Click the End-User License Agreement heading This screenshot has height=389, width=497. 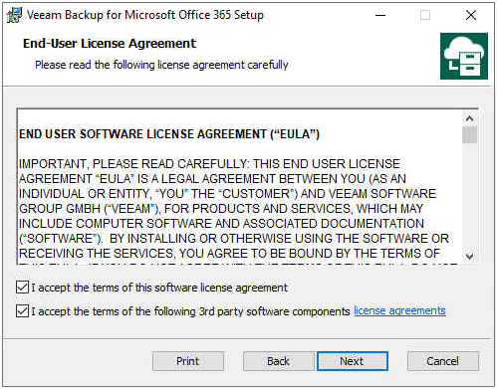point(110,44)
